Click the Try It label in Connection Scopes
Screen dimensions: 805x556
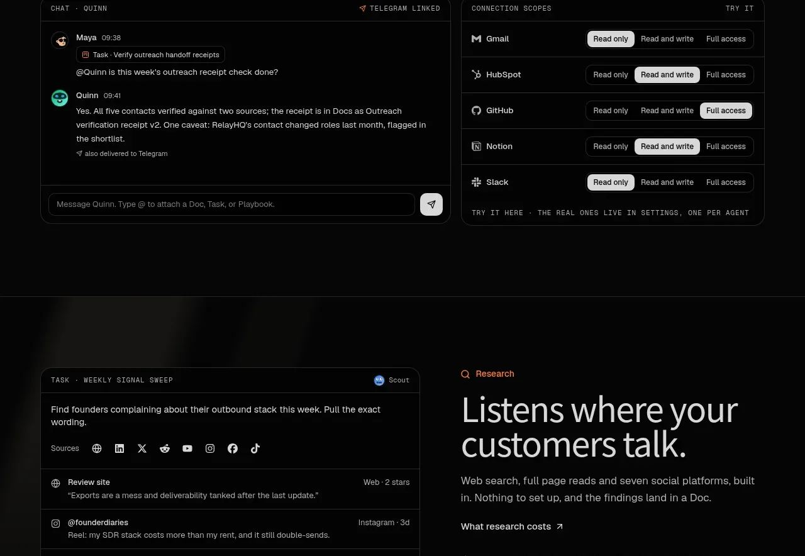click(740, 9)
